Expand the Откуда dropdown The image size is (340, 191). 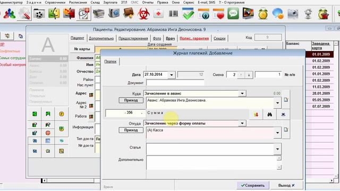pyautogui.click(x=242, y=124)
